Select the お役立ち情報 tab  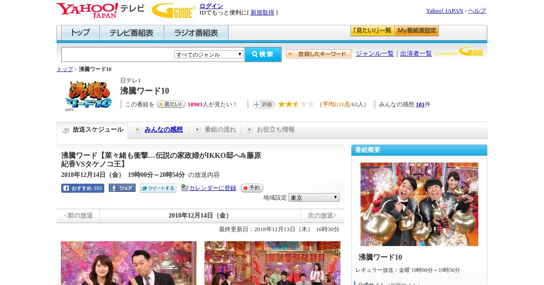point(270,130)
